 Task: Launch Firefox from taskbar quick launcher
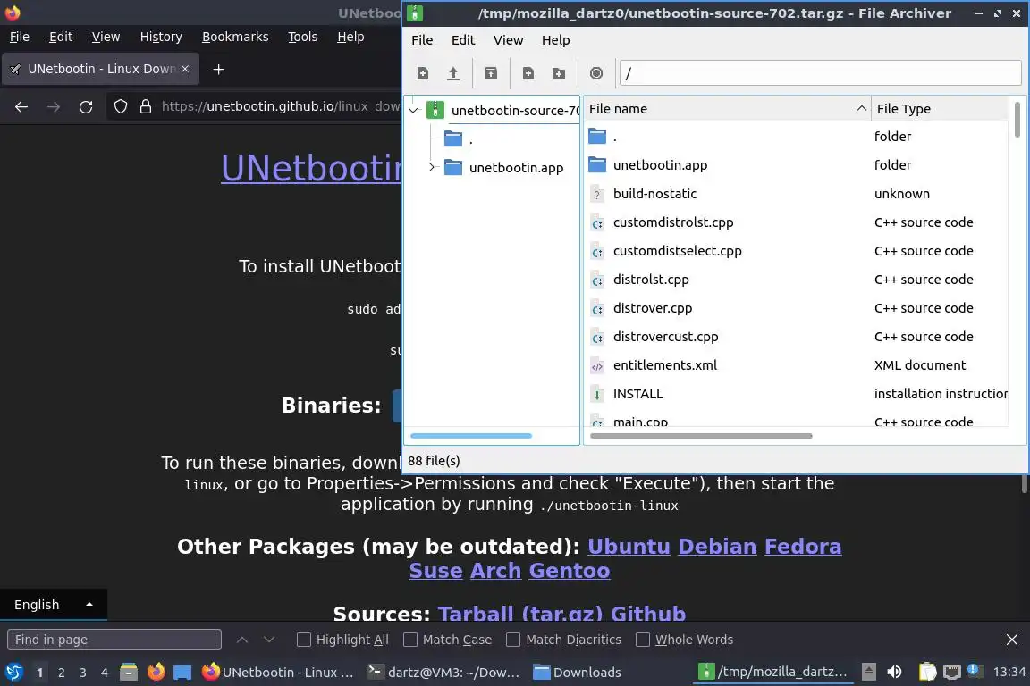156,673
